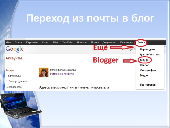Viewport: 170px width, 128px height.
Task: Open Фотографии from the dropdown
Action: click(x=148, y=70)
